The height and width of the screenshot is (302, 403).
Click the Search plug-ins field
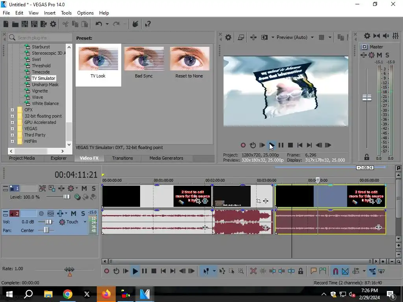pos(40,38)
